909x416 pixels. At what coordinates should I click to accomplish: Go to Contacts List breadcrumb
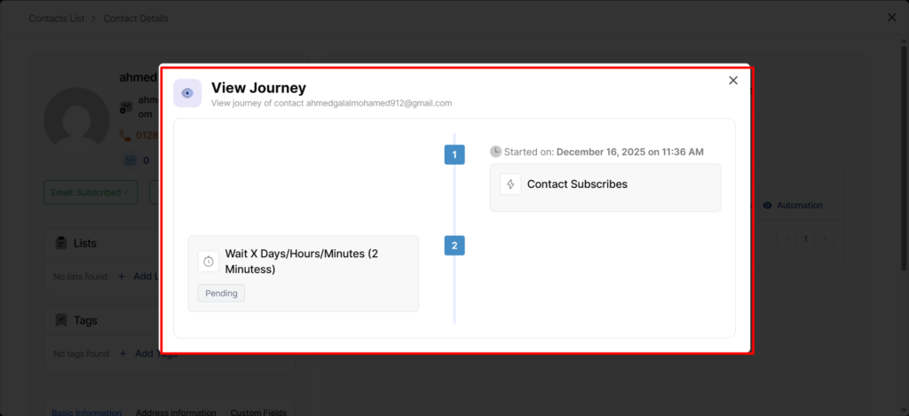coord(59,18)
